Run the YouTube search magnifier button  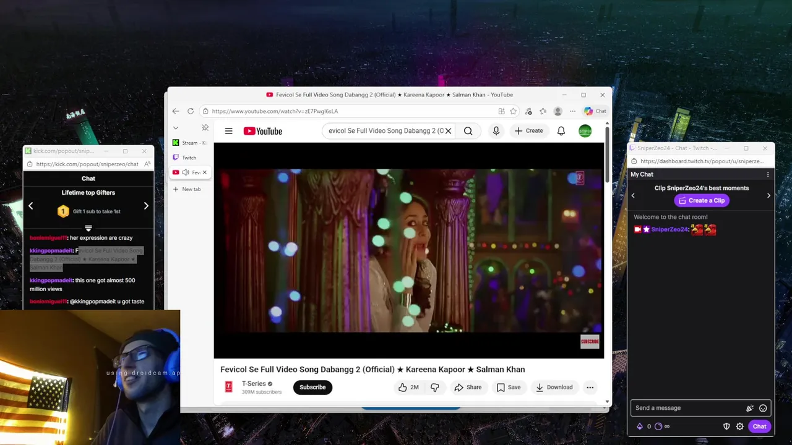pyautogui.click(x=468, y=131)
